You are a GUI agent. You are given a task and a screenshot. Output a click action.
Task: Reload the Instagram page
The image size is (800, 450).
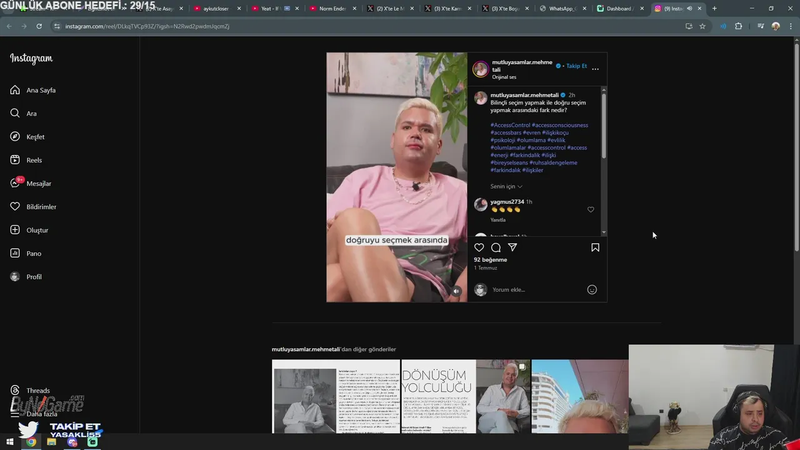click(39, 26)
